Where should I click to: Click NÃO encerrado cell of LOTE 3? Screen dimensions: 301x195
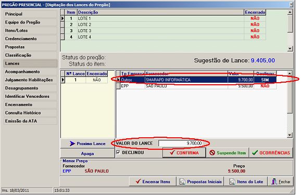(x=255, y=31)
